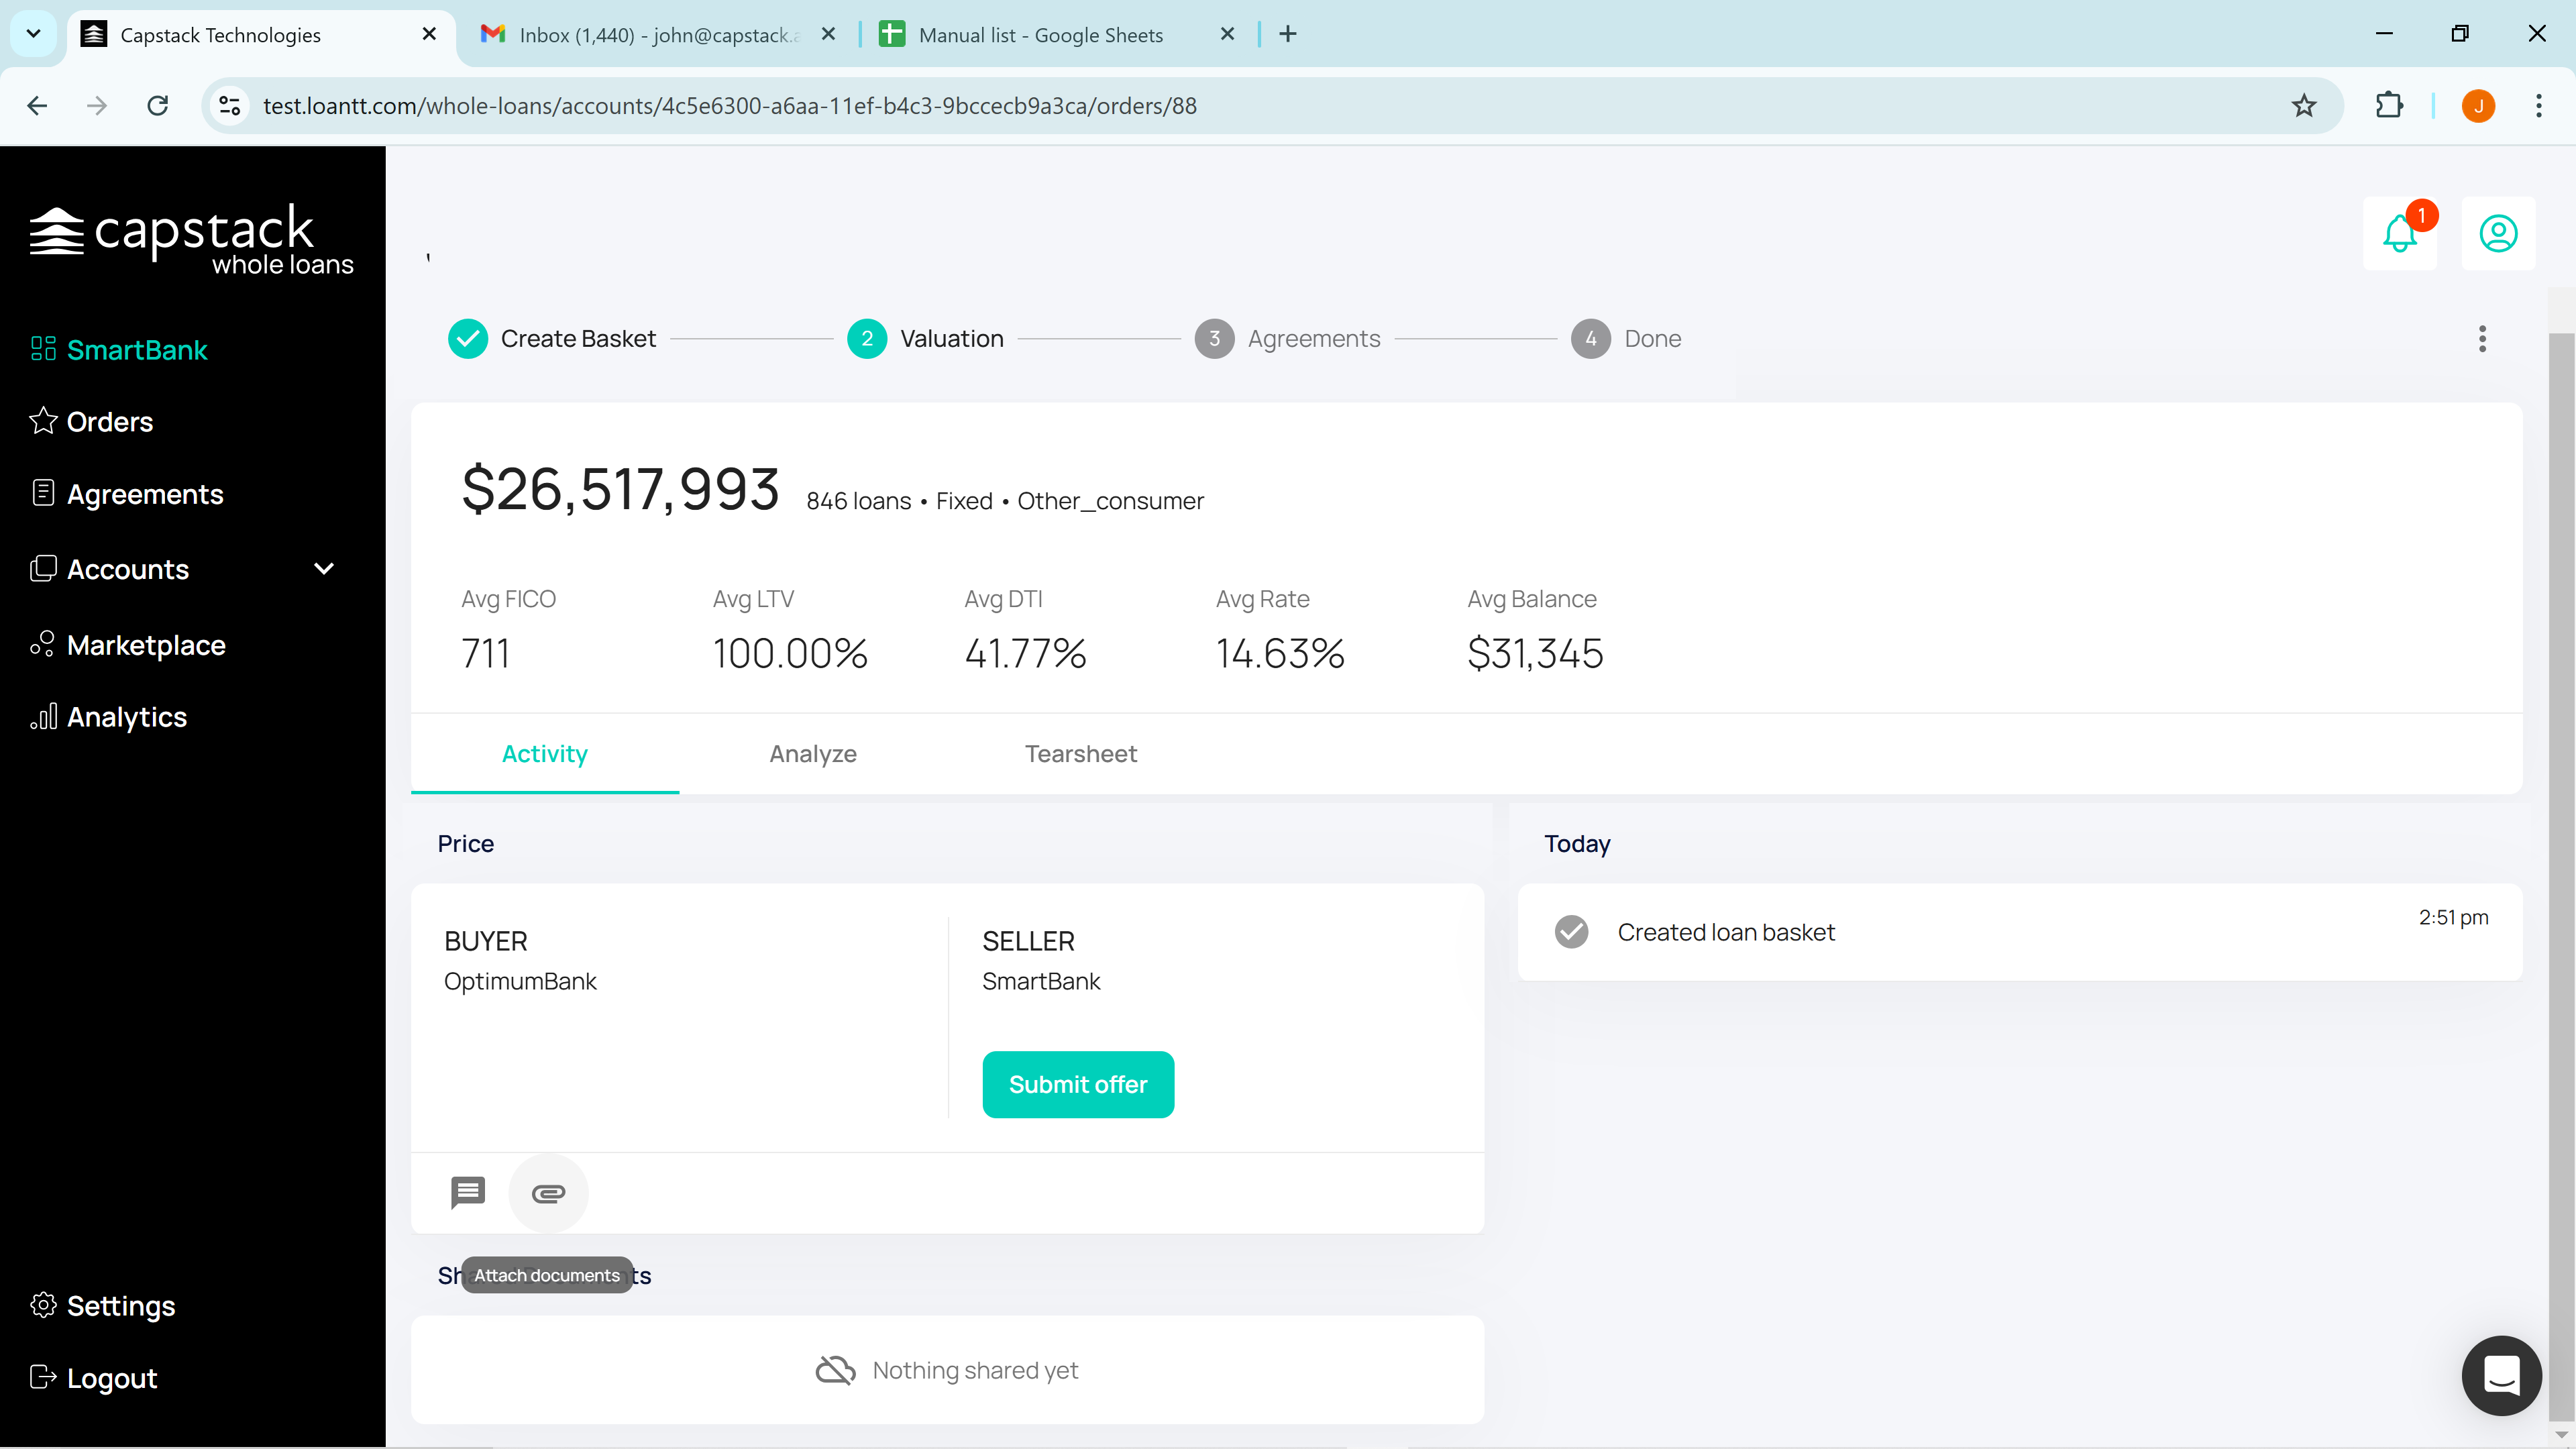
Task: Open browser extensions puzzle icon
Action: coord(2388,106)
